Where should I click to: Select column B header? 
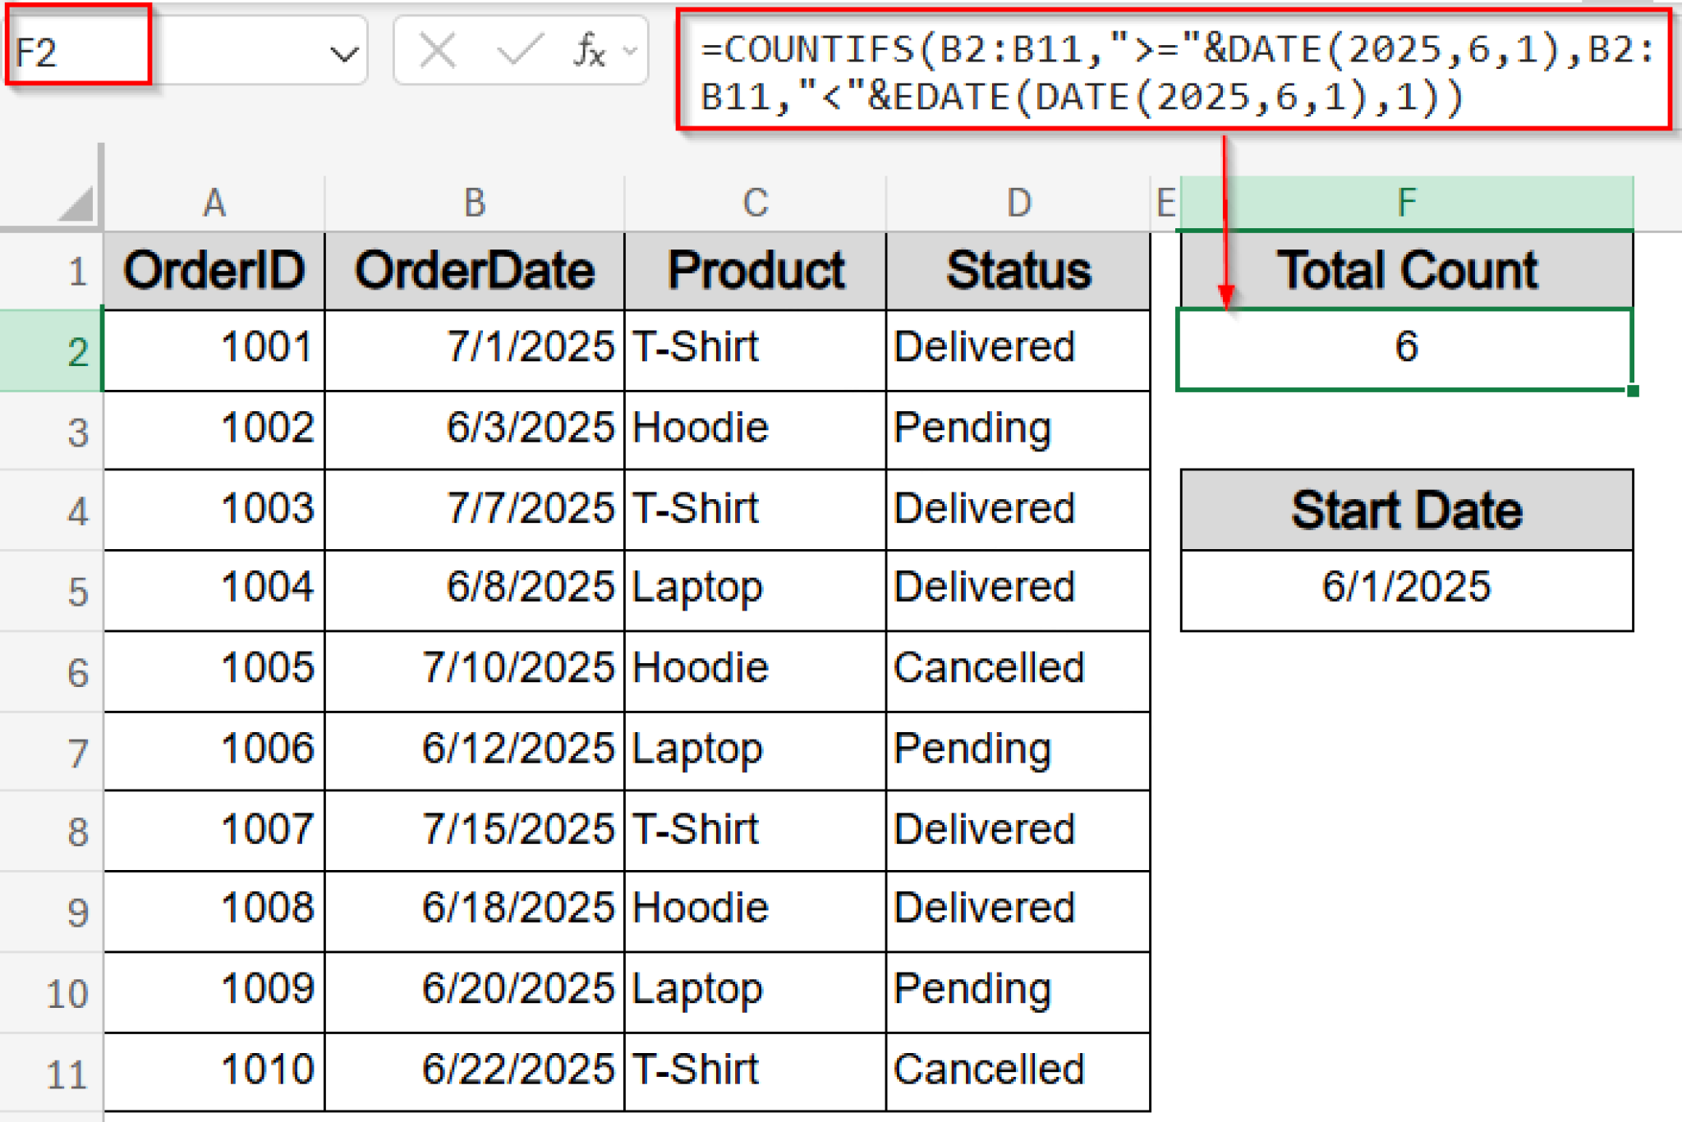475,202
